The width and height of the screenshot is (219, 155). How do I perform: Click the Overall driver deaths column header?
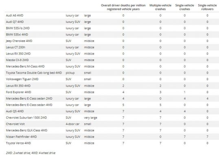(x=123, y=7)
